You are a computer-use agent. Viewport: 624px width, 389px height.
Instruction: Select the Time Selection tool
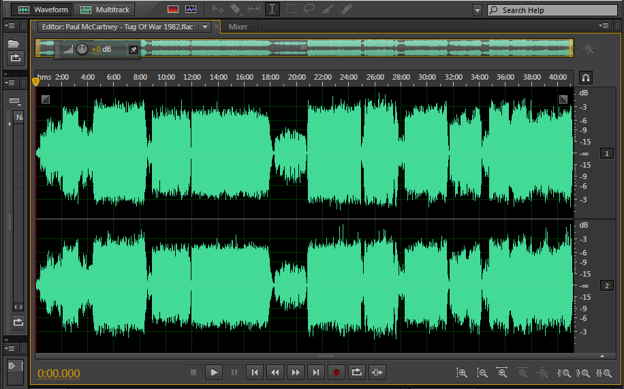[272, 9]
